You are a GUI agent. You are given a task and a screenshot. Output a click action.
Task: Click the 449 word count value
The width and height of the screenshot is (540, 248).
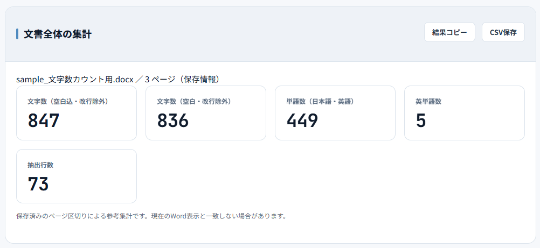[302, 121]
